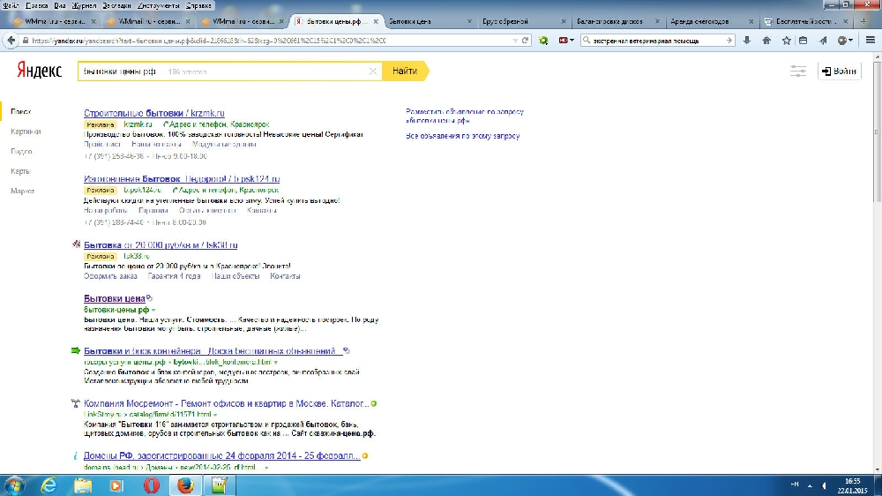Screen dimensions: 882x496
Task: Show bookmarks list icon
Action: tap(804, 41)
